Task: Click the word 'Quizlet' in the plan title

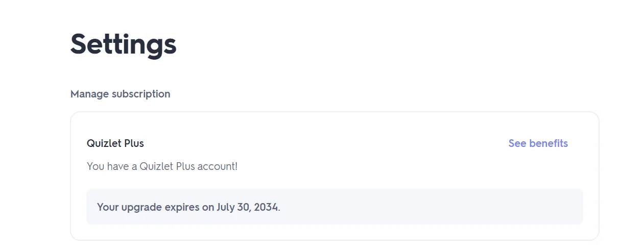Action: pyautogui.click(x=104, y=143)
